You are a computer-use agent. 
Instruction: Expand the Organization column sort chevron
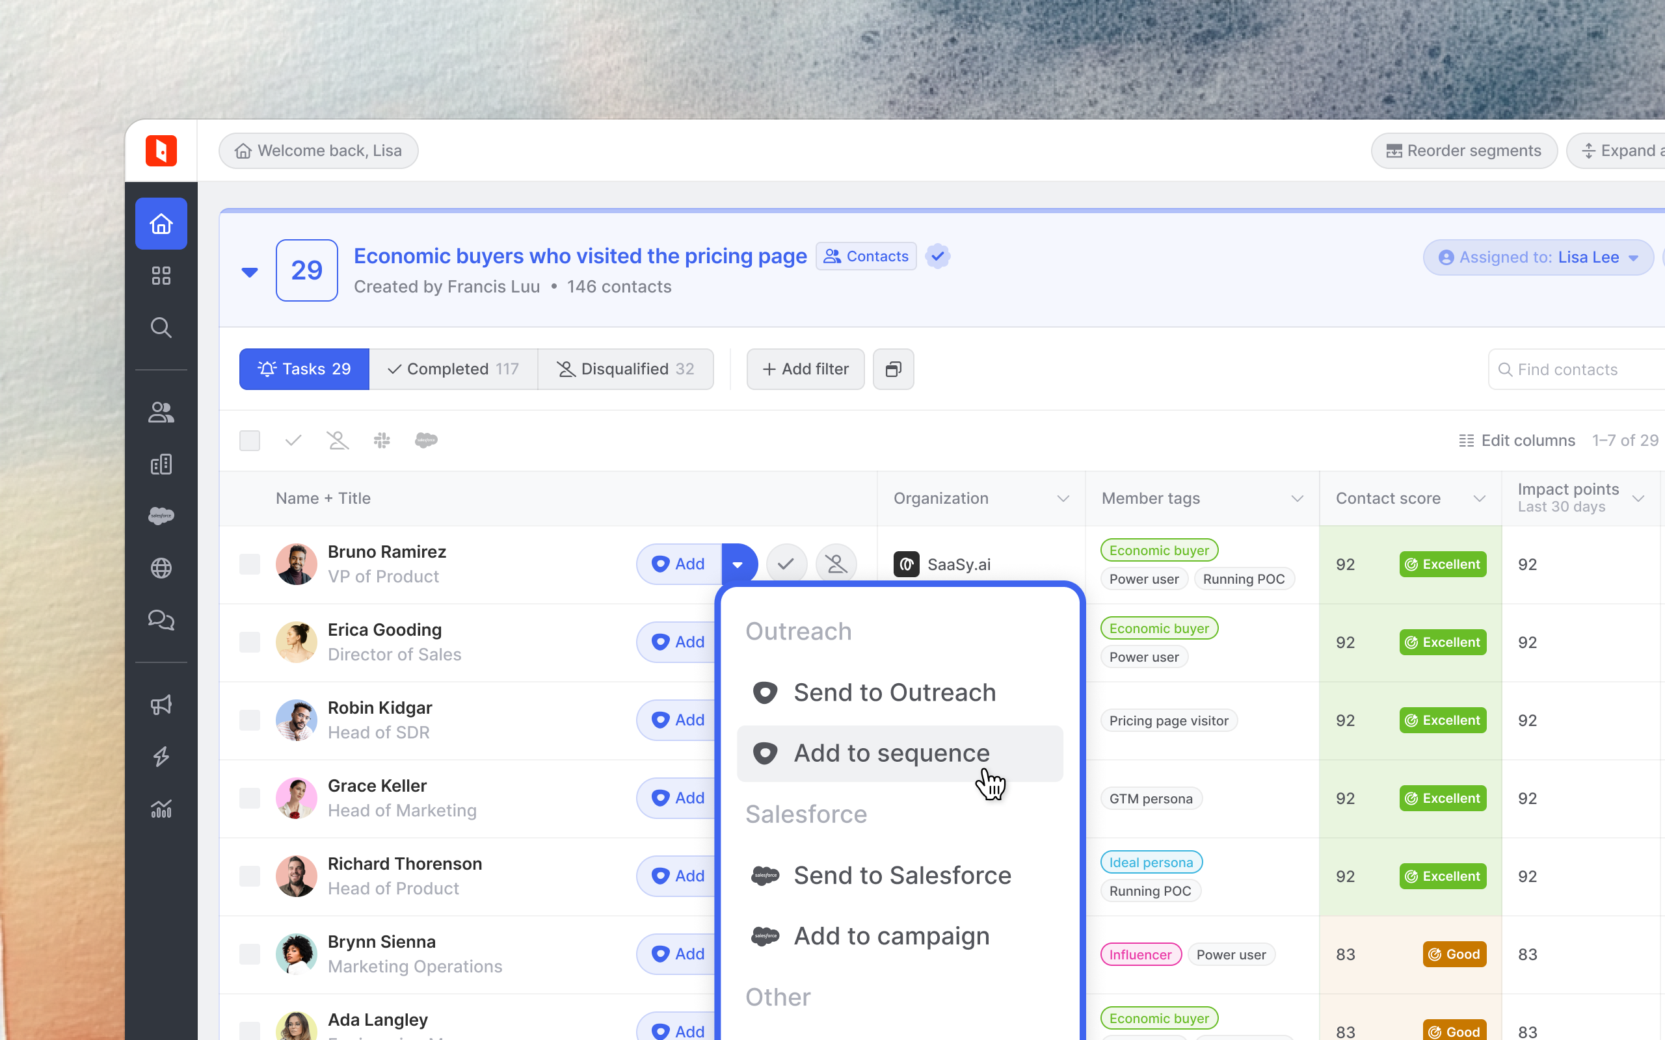coord(1063,499)
